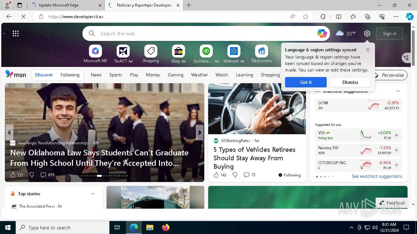The height and width of the screenshot is (234, 417).
Task: Open Settings and more ellipsis menu
Action: (396, 17)
